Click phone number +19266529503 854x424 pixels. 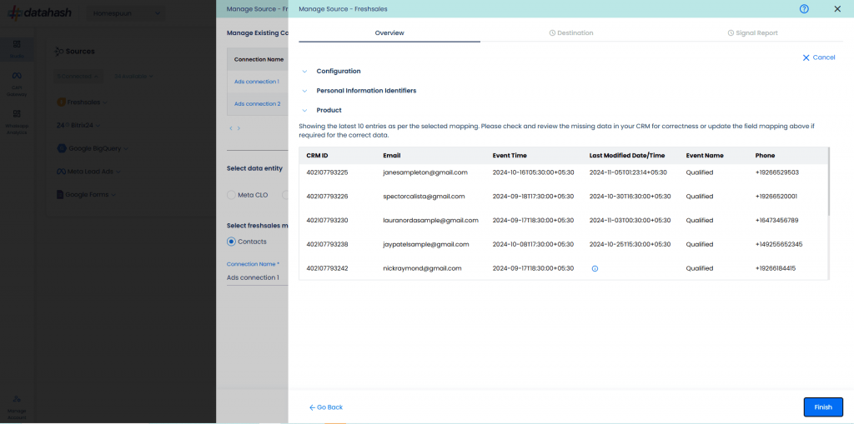coord(776,172)
